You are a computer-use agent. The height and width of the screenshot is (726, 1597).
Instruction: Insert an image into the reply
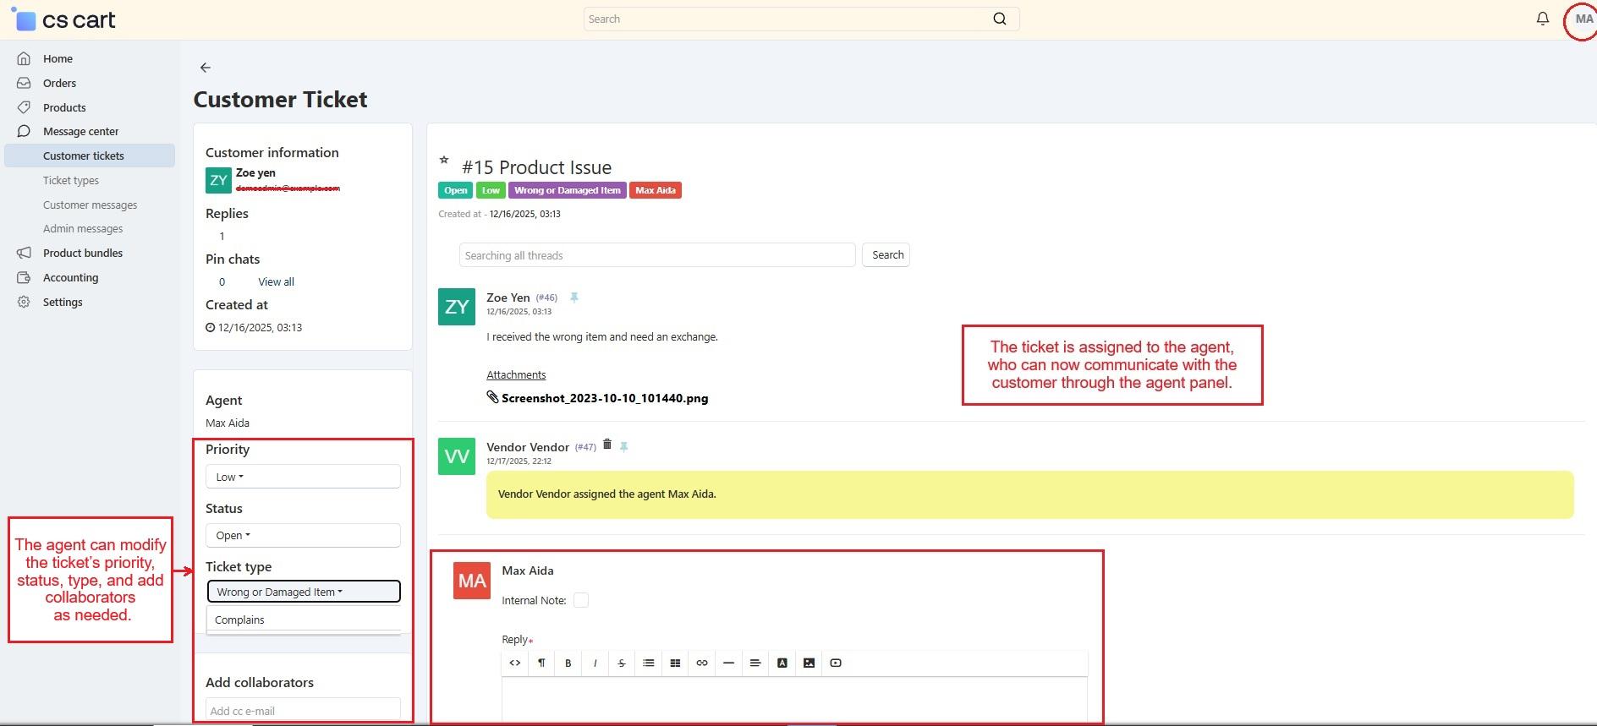[809, 663]
